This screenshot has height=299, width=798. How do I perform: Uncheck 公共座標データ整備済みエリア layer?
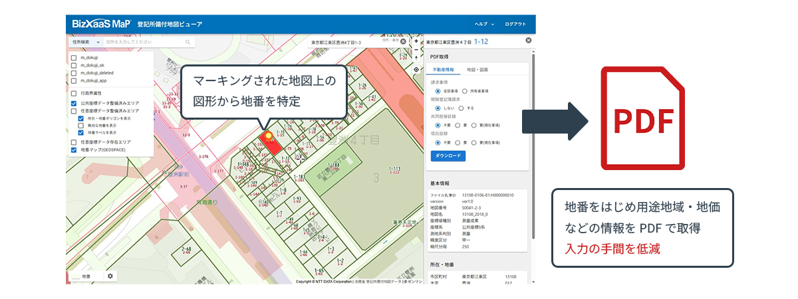(74, 104)
